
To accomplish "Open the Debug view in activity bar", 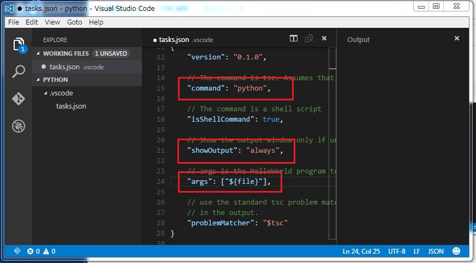I will pos(19,126).
